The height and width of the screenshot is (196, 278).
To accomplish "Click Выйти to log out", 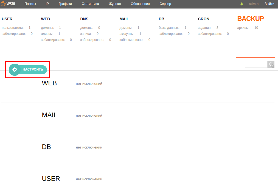I will [269, 4].
